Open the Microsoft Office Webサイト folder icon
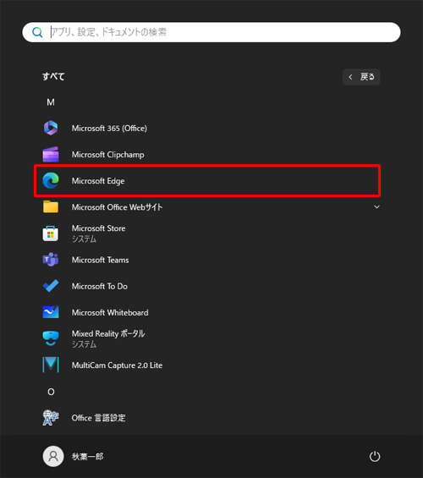This screenshot has height=478, width=423. coord(51,206)
